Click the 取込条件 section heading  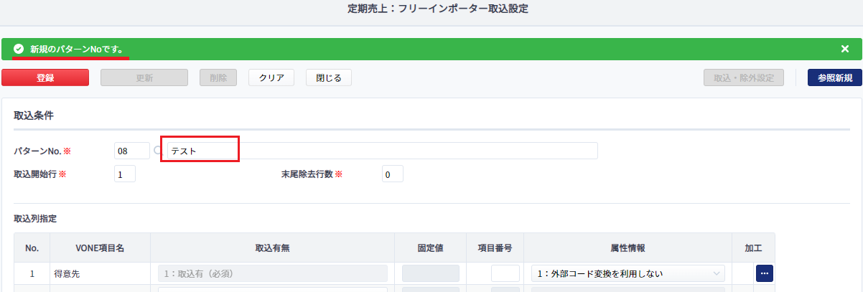click(x=34, y=115)
